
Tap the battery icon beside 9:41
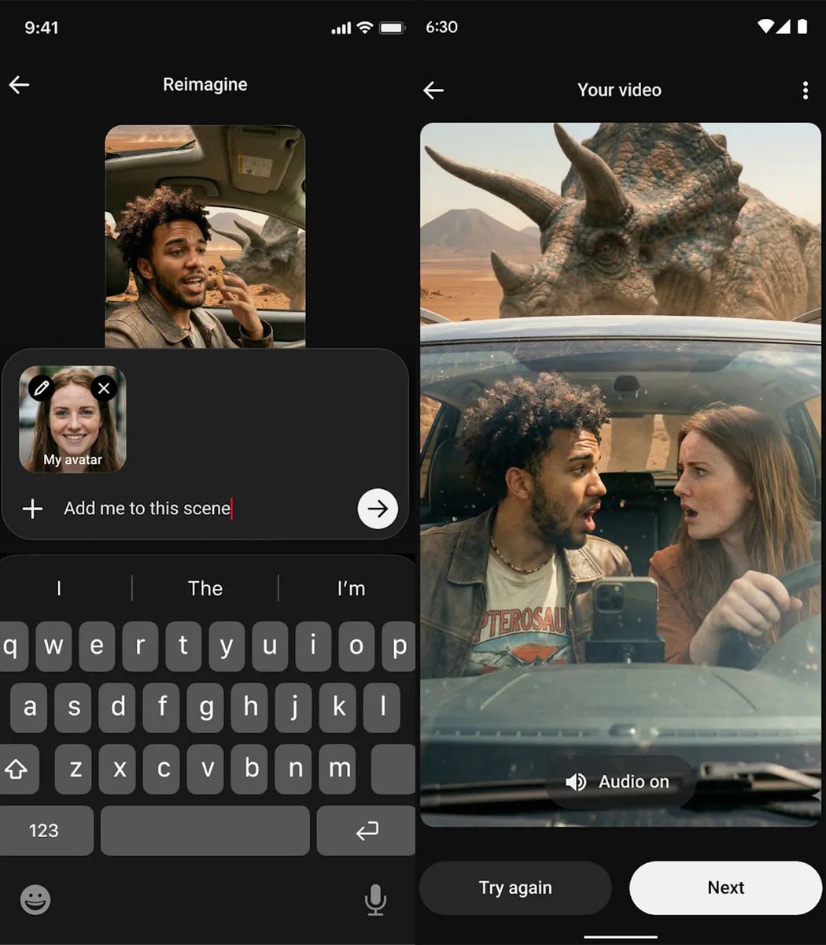click(x=392, y=28)
